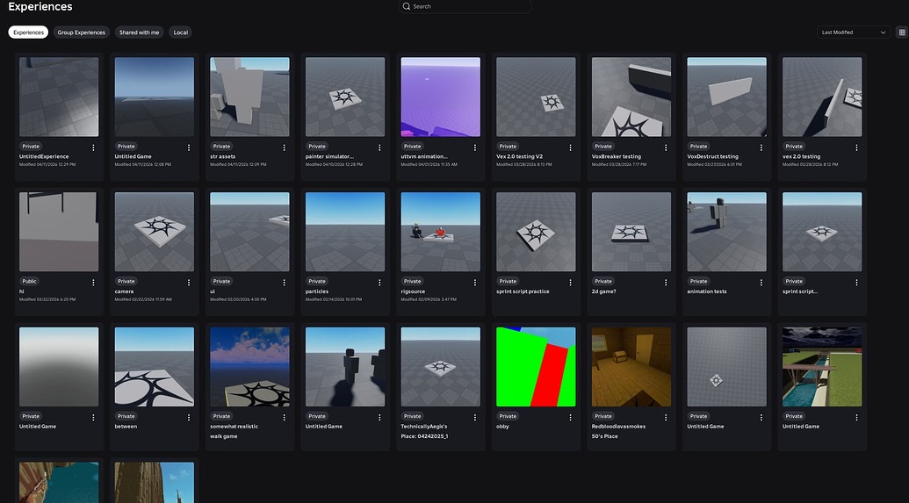Open the Shared with me tab
The height and width of the screenshot is (503, 909).
tap(139, 32)
